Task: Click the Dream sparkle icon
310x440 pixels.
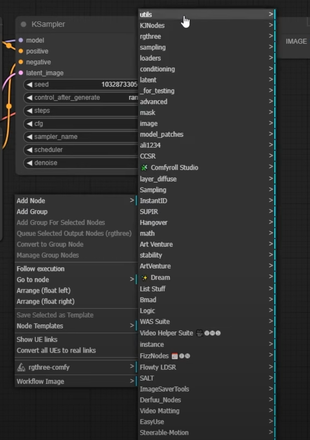Action: tap(144, 278)
